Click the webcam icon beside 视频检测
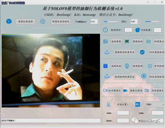The width and height of the screenshot is (165, 128). point(127,66)
